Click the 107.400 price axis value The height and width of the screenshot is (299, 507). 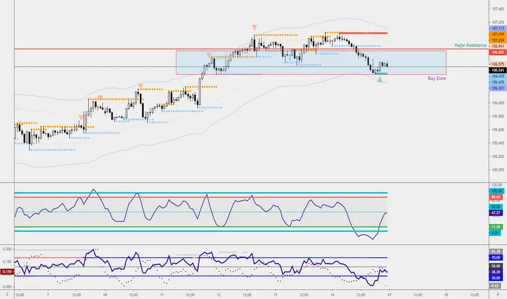[498, 9]
